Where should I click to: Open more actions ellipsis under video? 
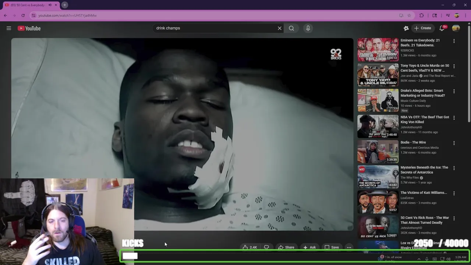(349, 247)
